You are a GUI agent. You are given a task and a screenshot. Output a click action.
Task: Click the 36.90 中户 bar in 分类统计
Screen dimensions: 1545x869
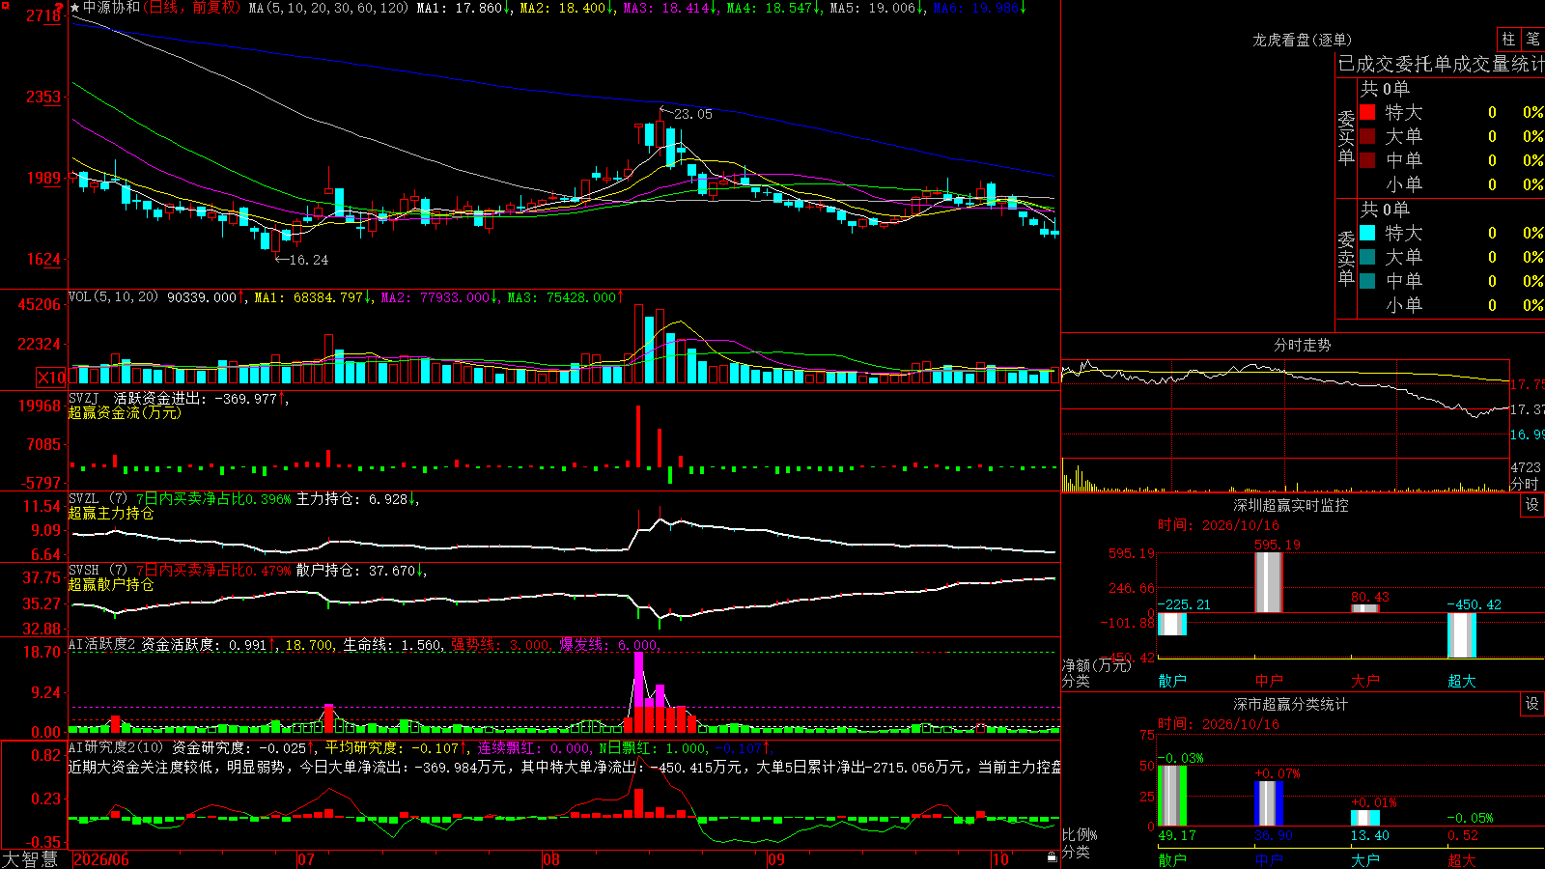[1269, 803]
